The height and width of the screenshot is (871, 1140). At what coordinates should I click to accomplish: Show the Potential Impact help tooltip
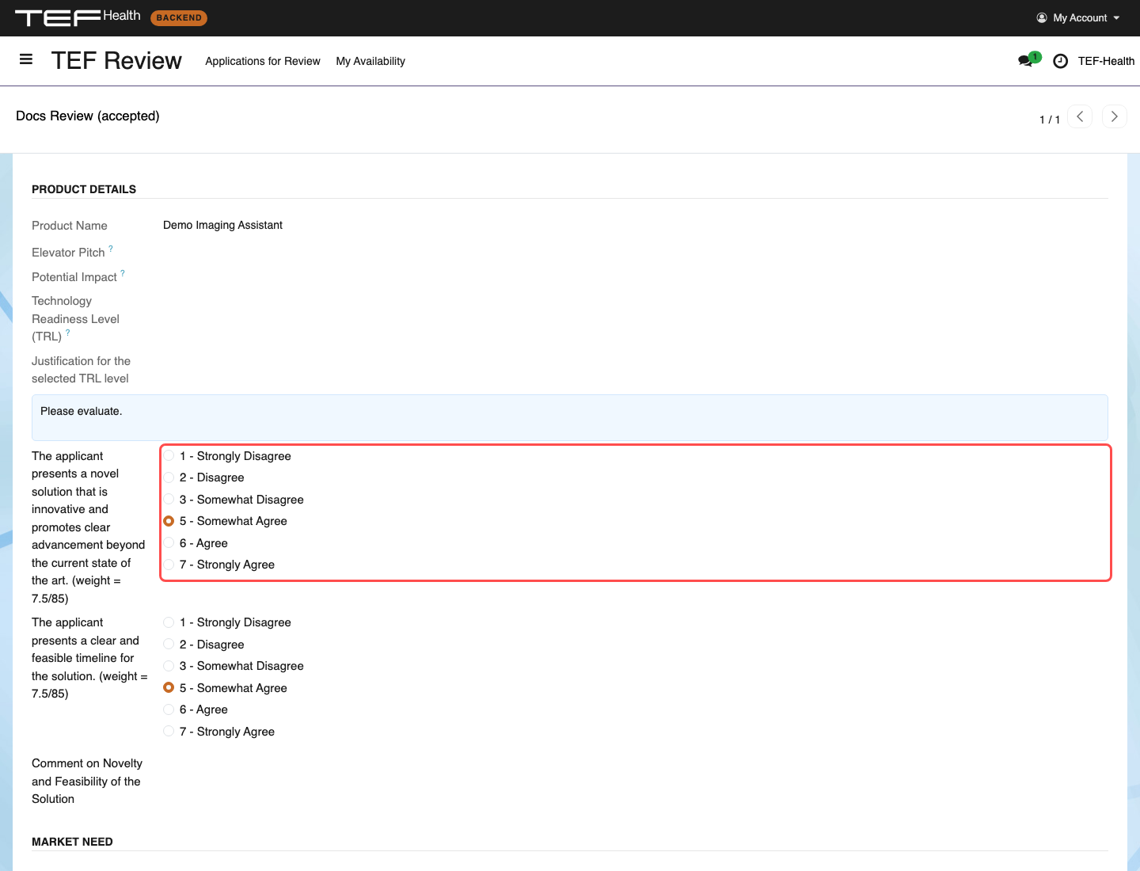pyautogui.click(x=123, y=273)
